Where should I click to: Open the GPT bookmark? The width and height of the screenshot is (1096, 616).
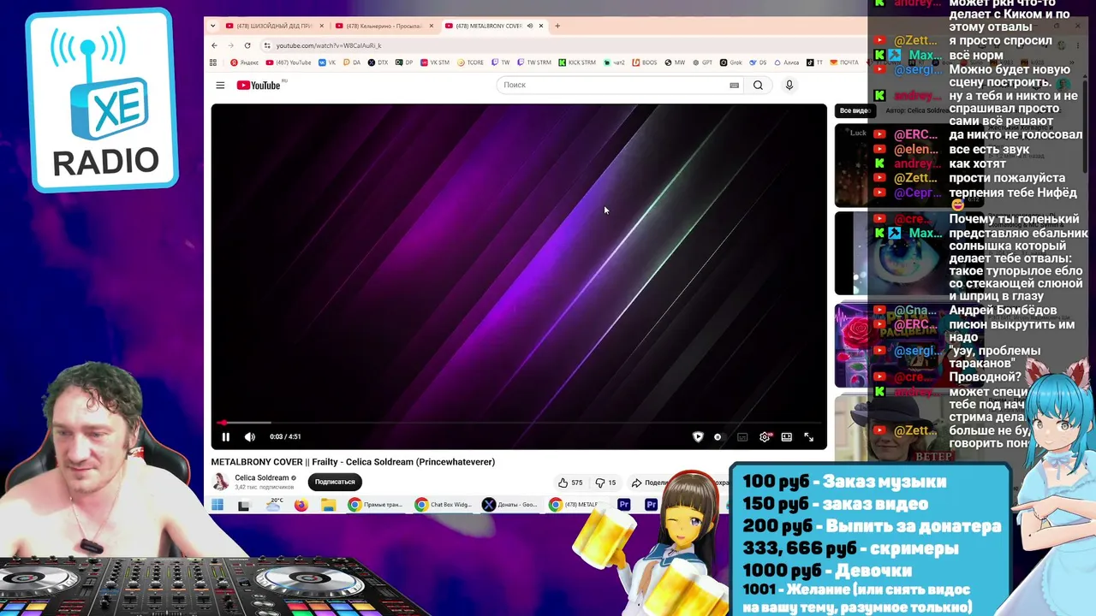[703, 62]
